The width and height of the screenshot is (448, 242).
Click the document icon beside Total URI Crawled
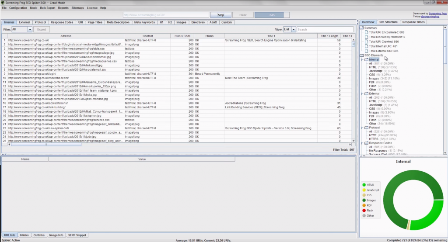coord(366,41)
